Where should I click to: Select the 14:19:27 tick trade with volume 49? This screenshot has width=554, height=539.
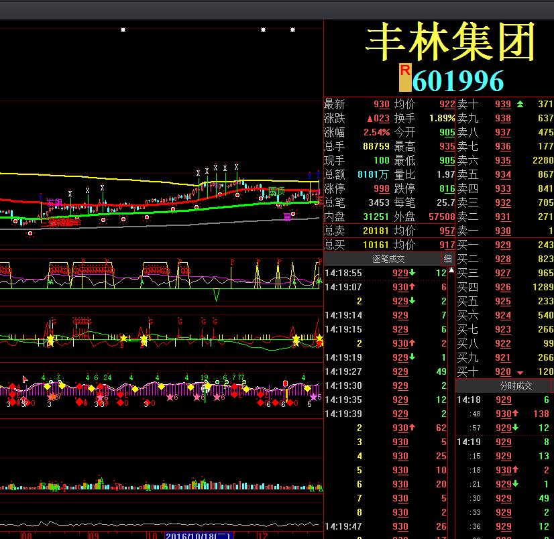[386, 371]
